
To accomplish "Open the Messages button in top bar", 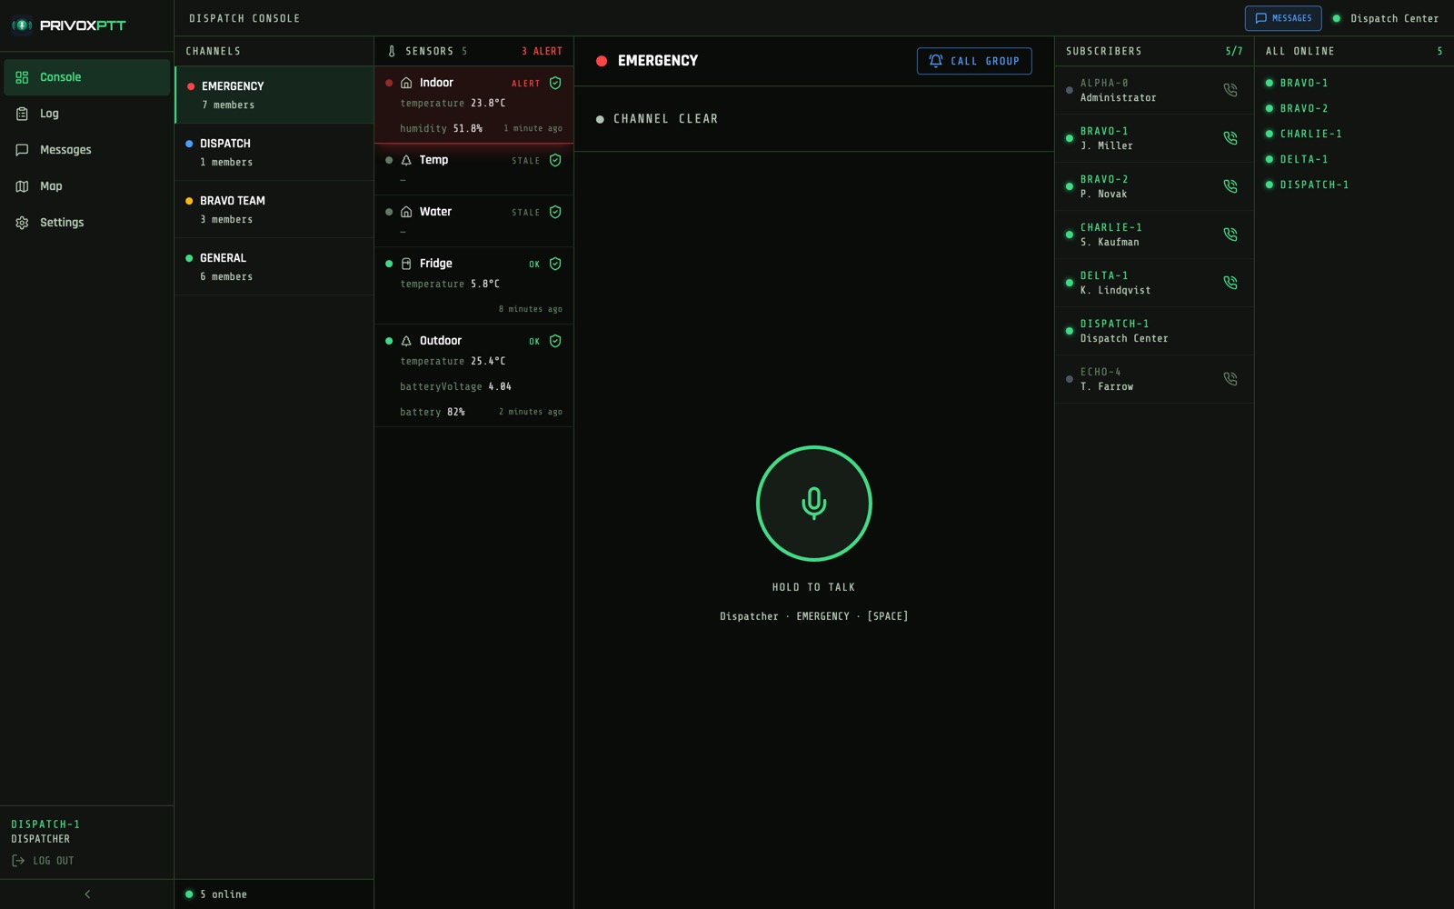I will (1283, 18).
